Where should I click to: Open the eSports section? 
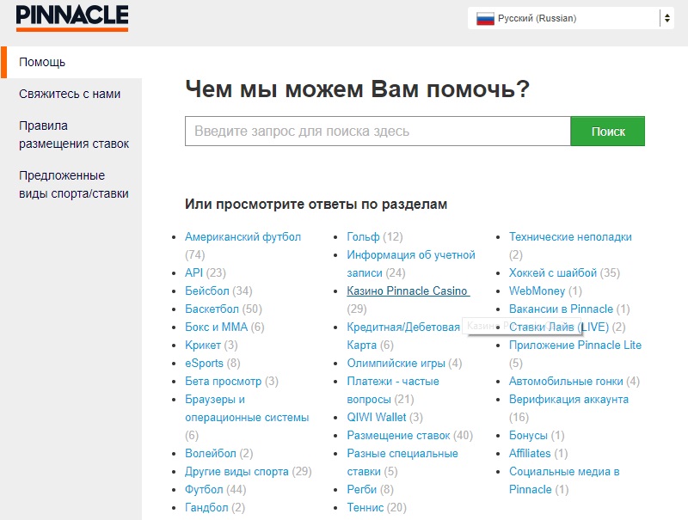pos(204,363)
